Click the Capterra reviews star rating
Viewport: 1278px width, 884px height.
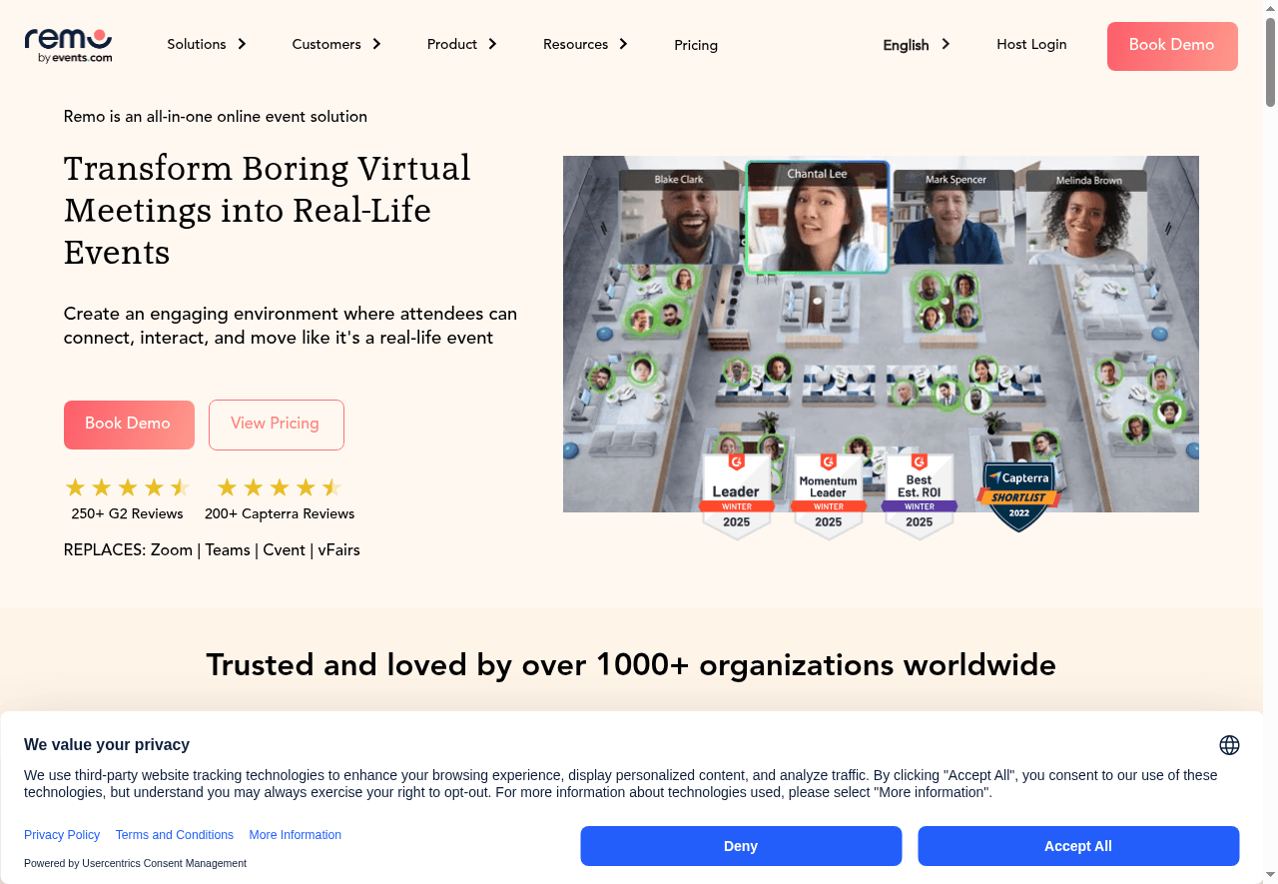point(280,487)
